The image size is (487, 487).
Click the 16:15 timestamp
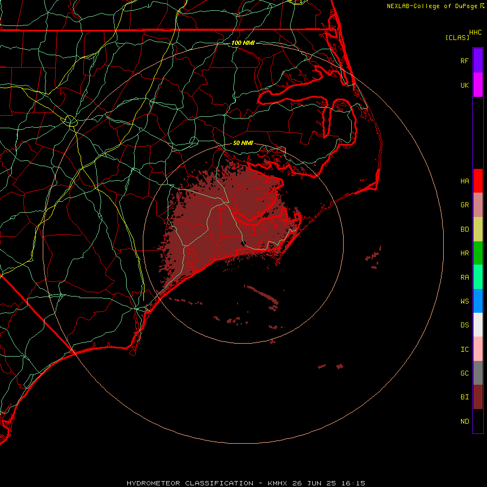click(x=354, y=483)
